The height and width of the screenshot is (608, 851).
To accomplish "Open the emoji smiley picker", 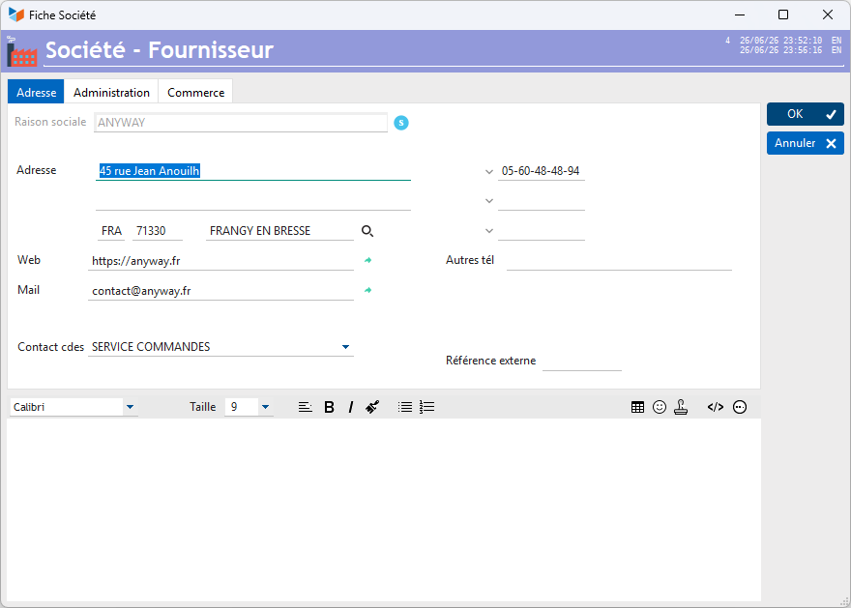I will click(x=660, y=407).
